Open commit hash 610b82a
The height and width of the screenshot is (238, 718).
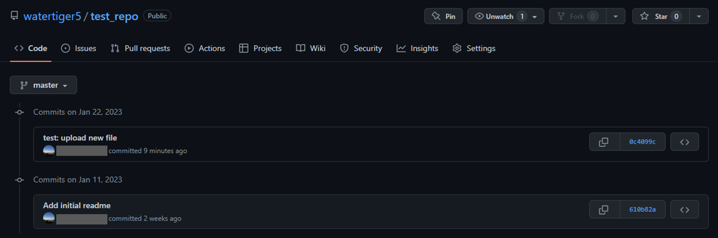coord(643,210)
